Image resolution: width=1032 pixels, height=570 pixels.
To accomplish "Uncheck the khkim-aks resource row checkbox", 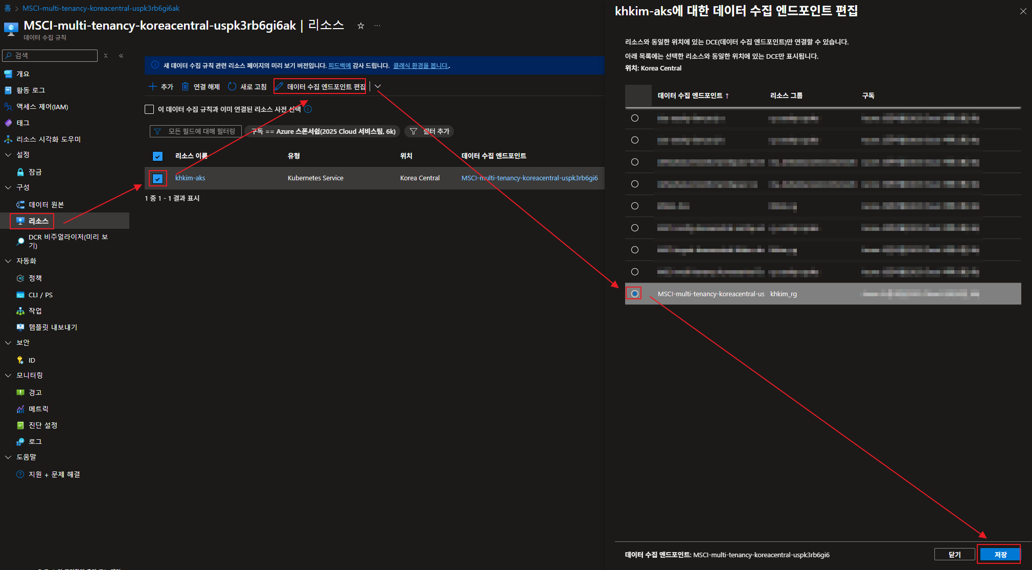I will (x=157, y=179).
